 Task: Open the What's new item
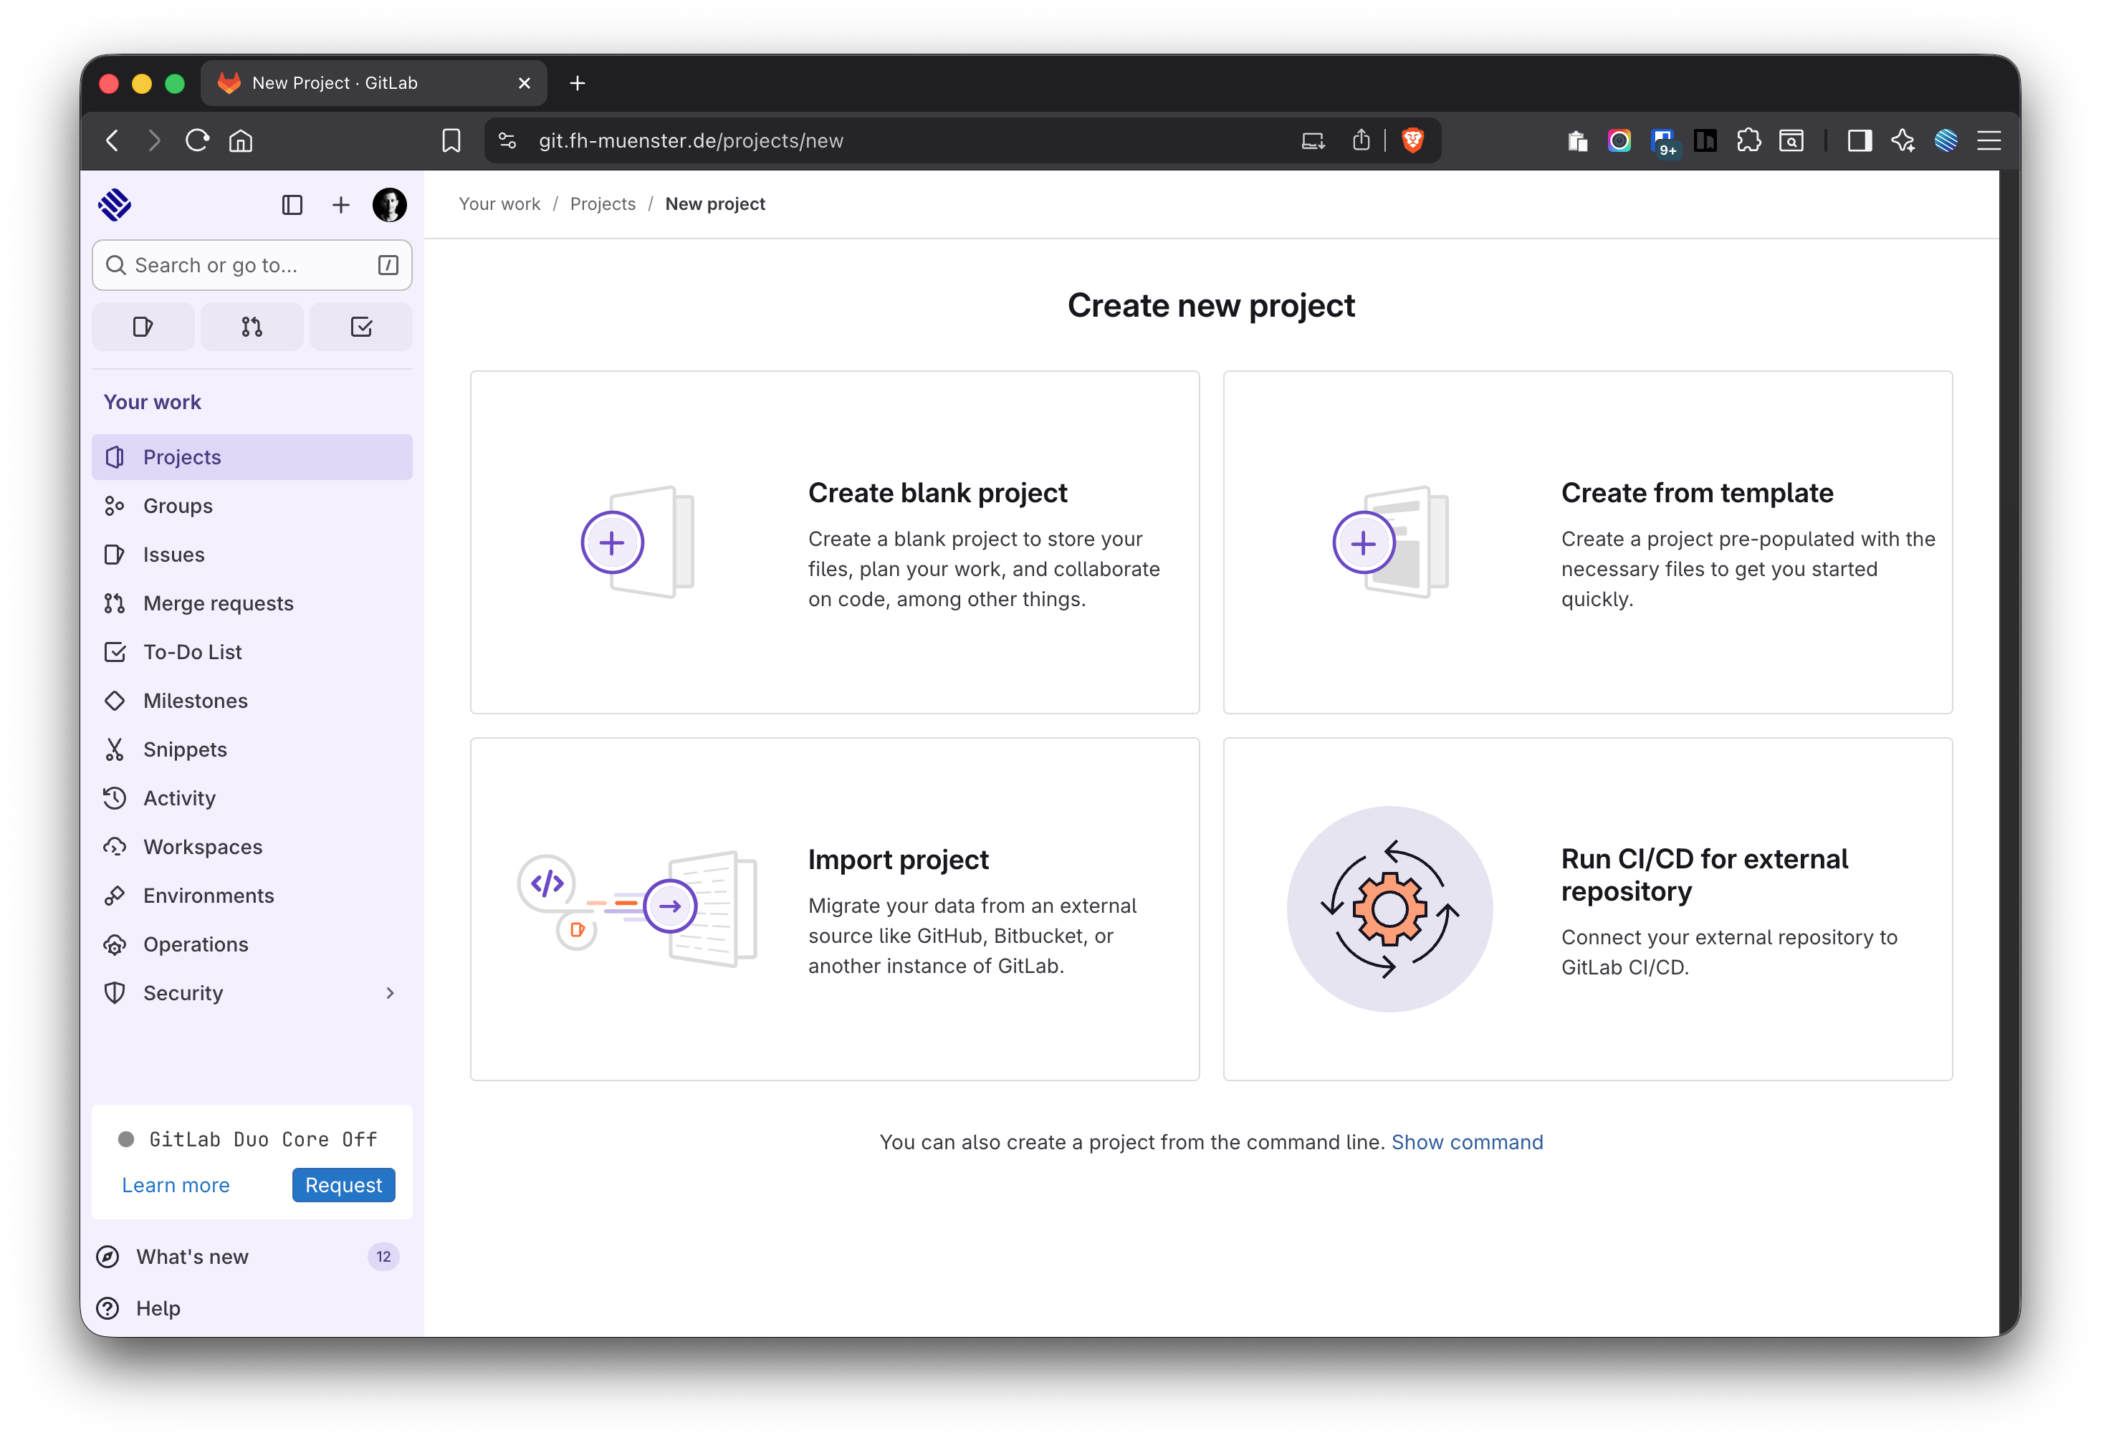click(x=191, y=1257)
